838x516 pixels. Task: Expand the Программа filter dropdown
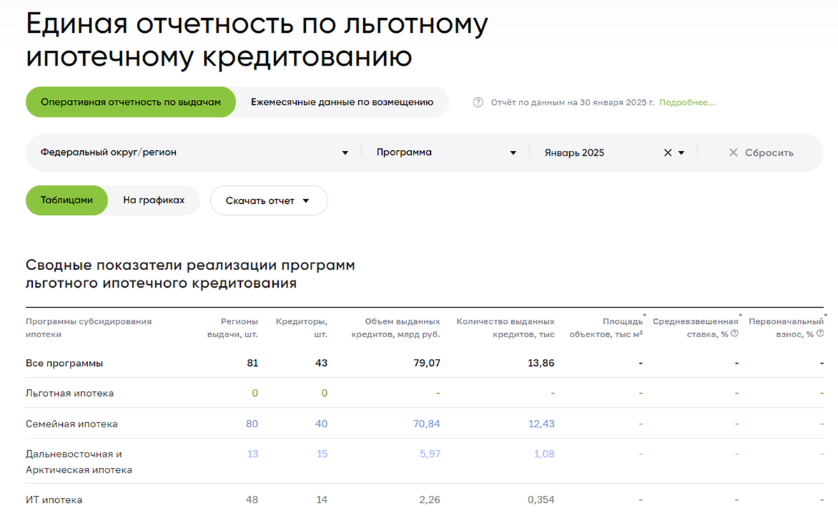[446, 153]
